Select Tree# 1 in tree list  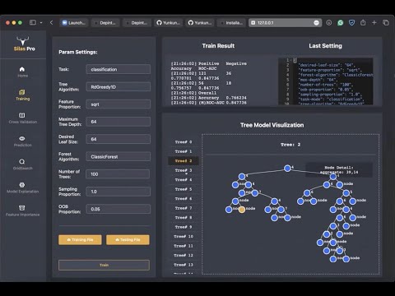point(184,151)
